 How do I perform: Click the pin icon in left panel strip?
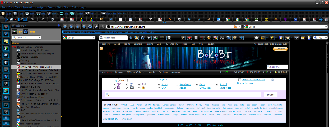(x=6, y=34)
